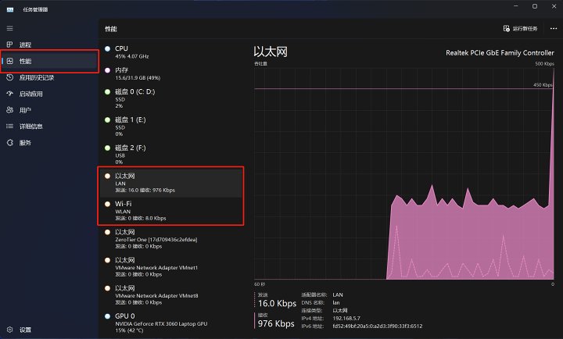Open the 详细信息 details icon

[x=9, y=127]
